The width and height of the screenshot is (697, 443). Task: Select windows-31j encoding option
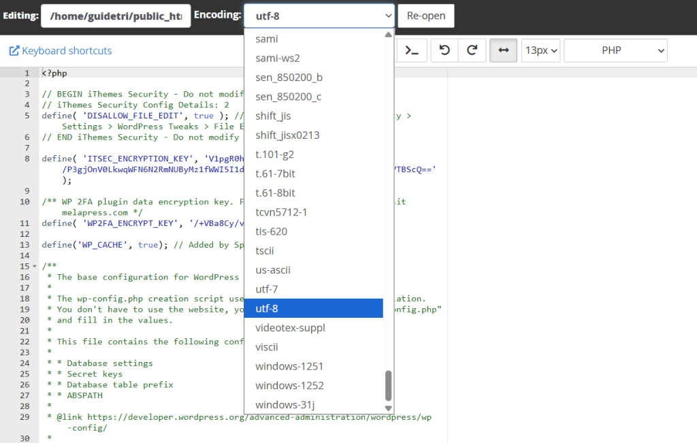(313, 404)
